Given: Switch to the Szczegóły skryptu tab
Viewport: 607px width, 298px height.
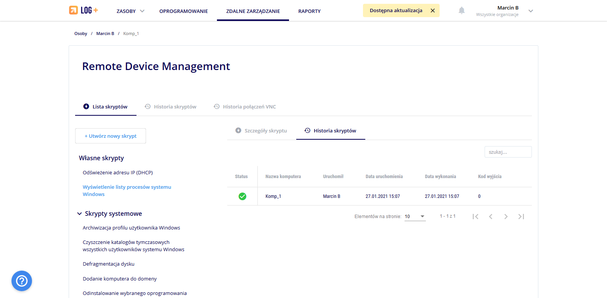Looking at the screenshot, I should point(261,131).
